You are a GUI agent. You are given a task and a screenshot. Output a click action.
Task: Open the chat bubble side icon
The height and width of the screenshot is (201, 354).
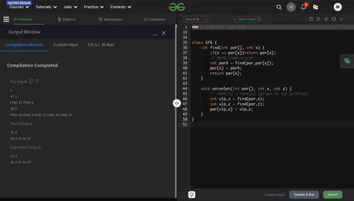coord(347,61)
